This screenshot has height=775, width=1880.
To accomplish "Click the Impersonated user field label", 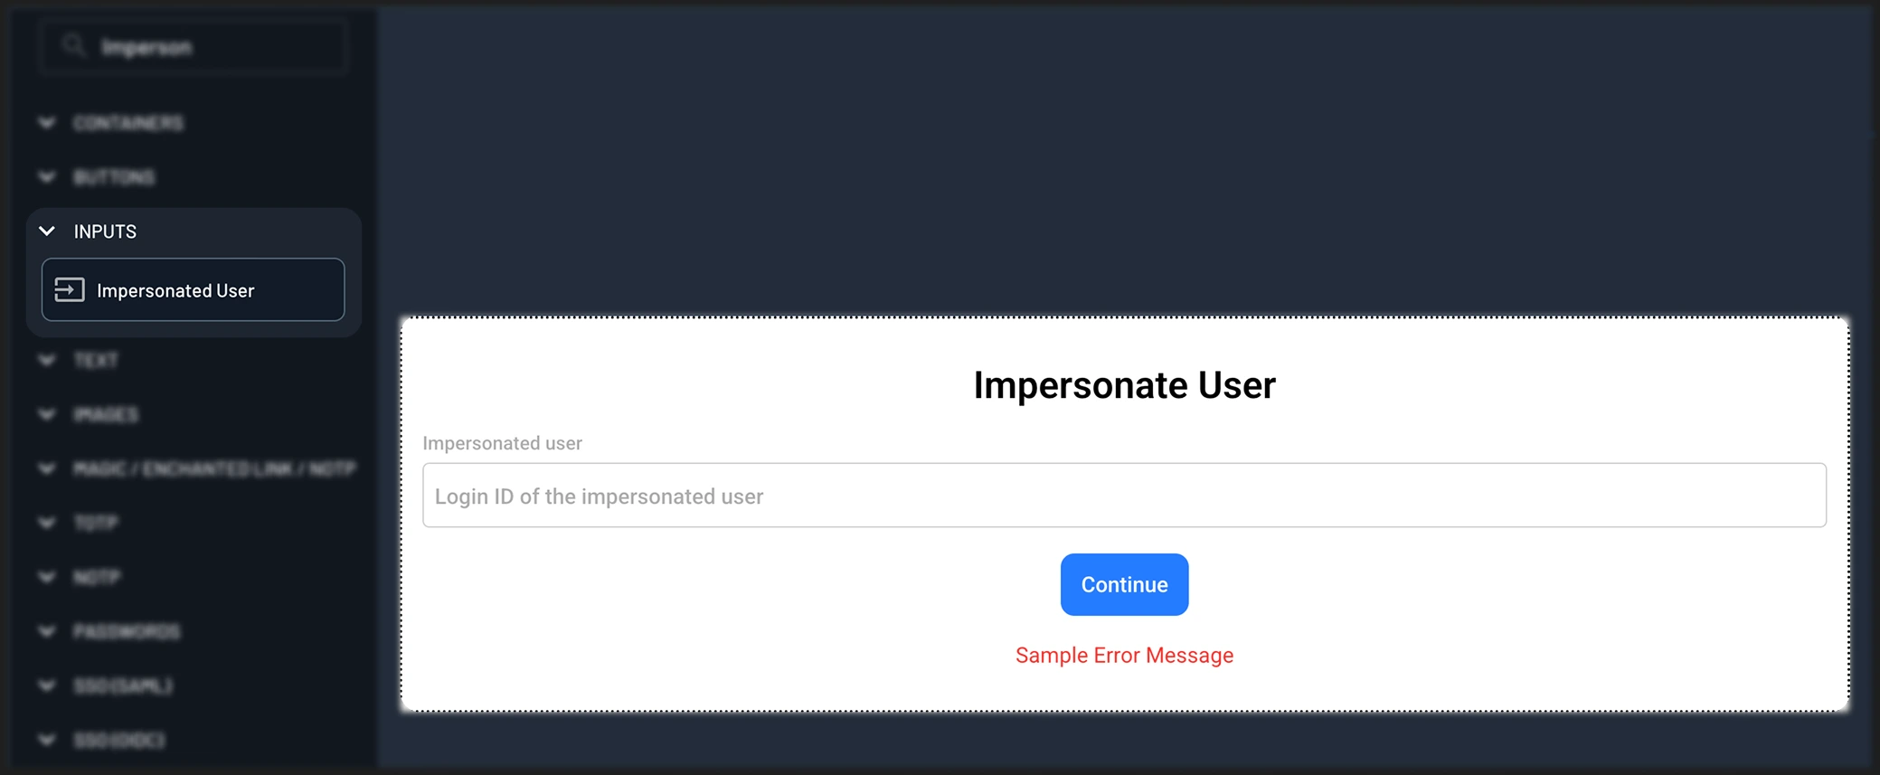I will click(503, 443).
